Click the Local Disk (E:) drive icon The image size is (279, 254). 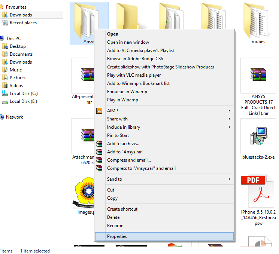[5, 102]
